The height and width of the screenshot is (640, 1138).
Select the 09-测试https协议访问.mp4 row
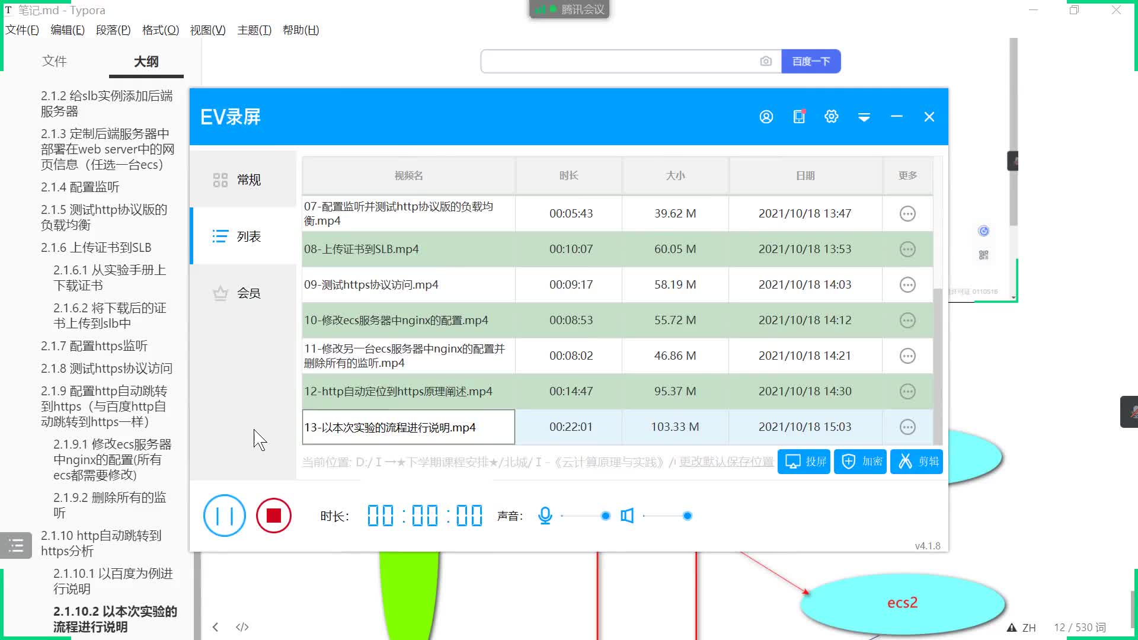[617, 284]
